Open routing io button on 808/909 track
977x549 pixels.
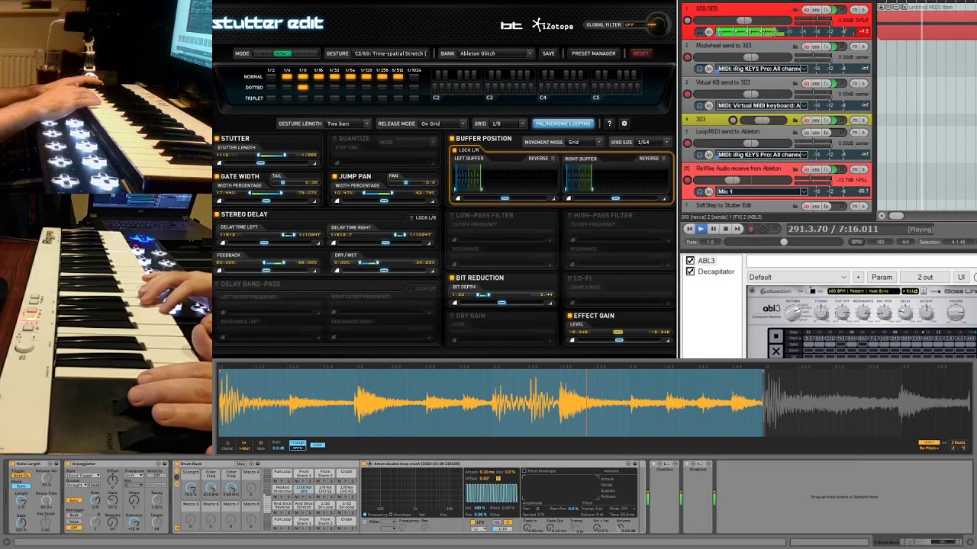806,10
